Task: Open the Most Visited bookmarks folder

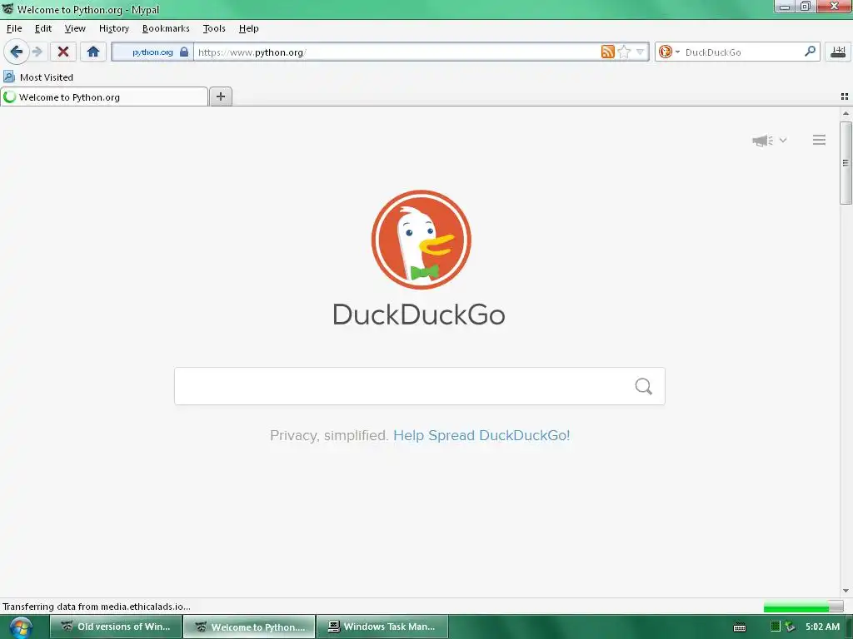Action: coord(38,77)
